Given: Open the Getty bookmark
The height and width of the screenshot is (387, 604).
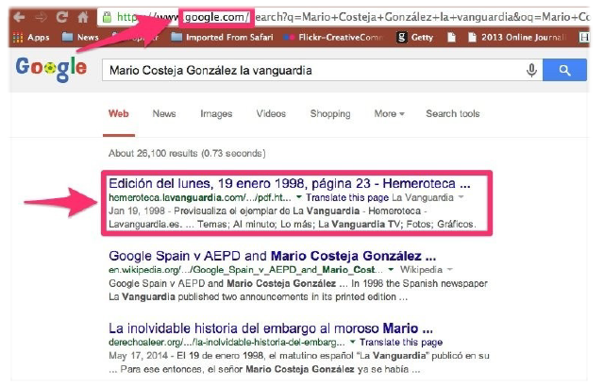Looking at the screenshot, I should (x=415, y=38).
